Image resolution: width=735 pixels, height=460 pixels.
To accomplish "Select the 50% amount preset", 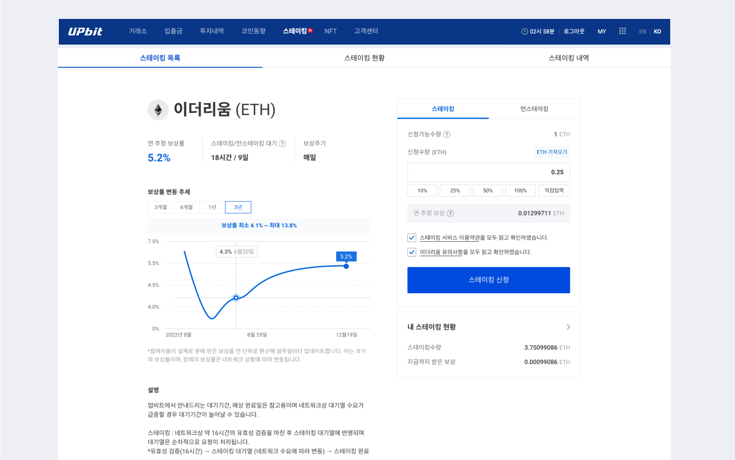I will (488, 191).
